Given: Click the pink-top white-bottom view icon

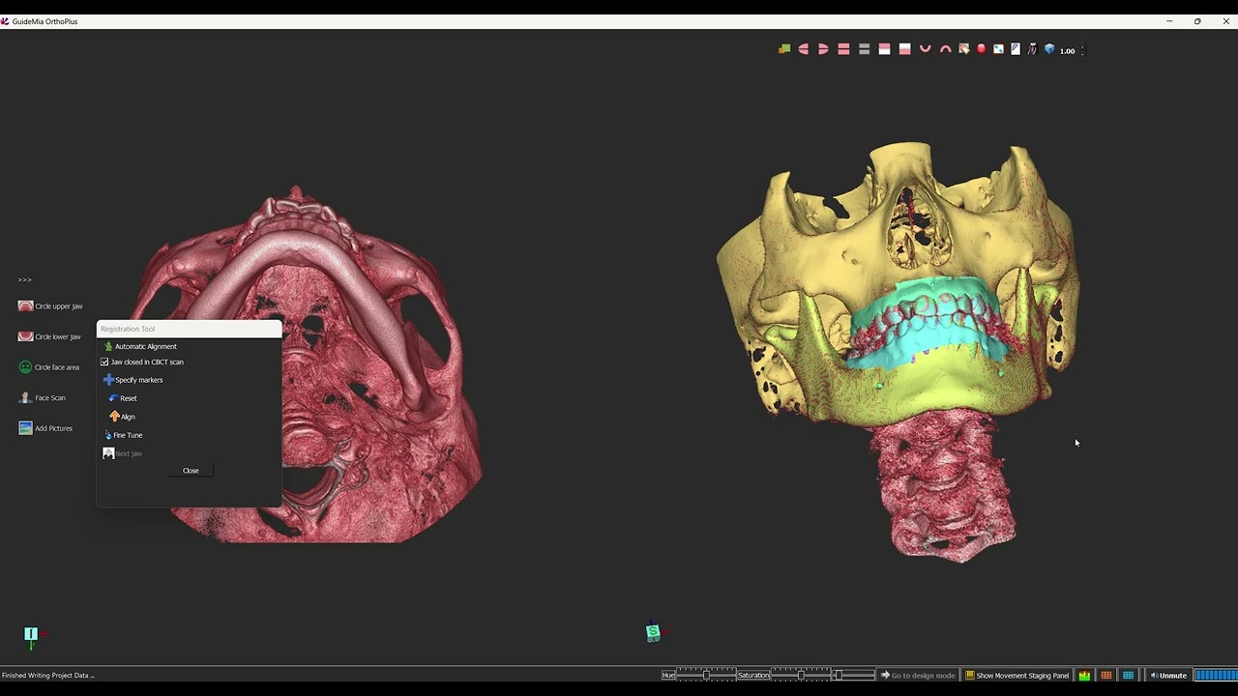Looking at the screenshot, I should (884, 49).
